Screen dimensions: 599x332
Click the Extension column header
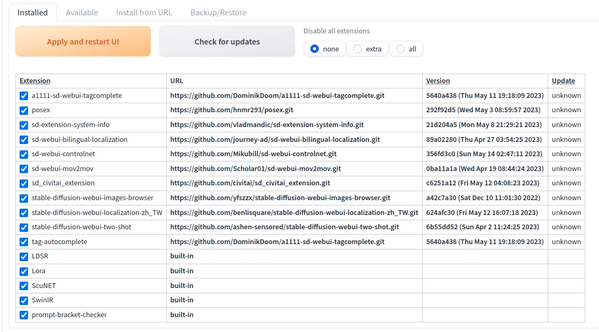click(x=35, y=81)
